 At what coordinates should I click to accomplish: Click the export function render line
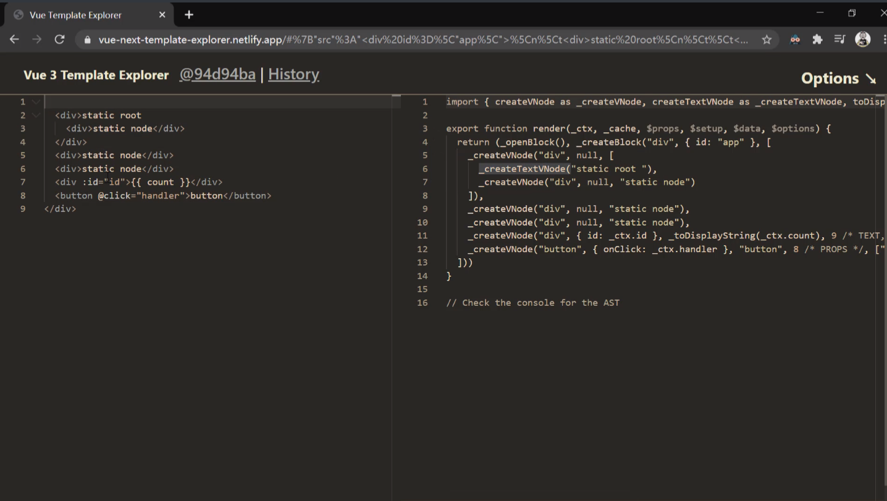639,128
